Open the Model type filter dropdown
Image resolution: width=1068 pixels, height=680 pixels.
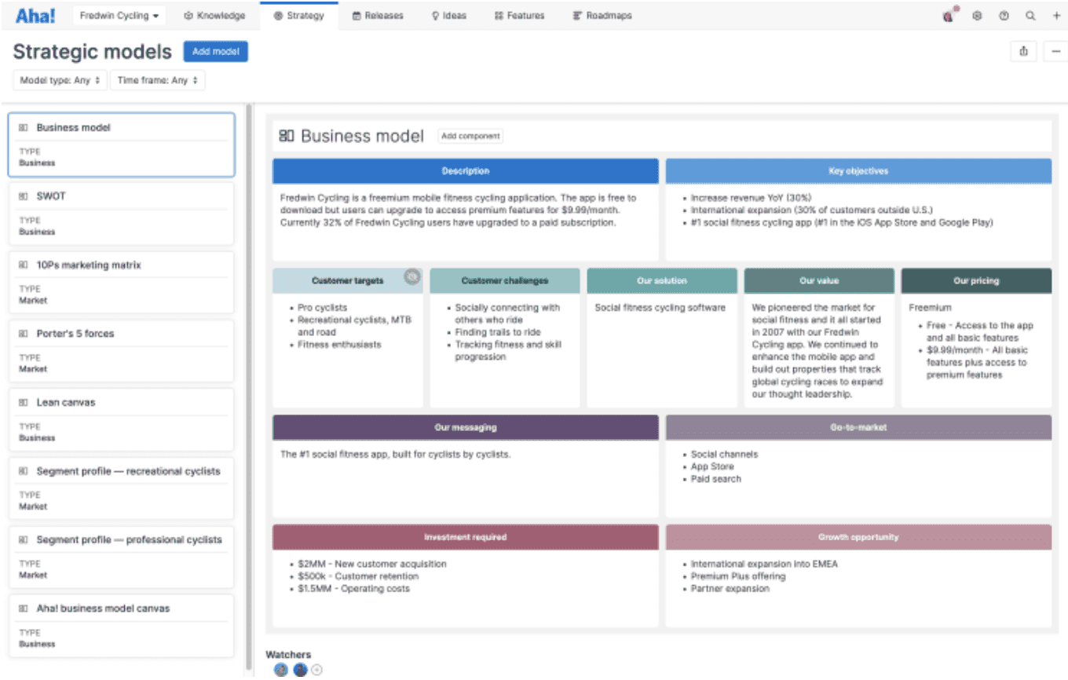coord(59,80)
